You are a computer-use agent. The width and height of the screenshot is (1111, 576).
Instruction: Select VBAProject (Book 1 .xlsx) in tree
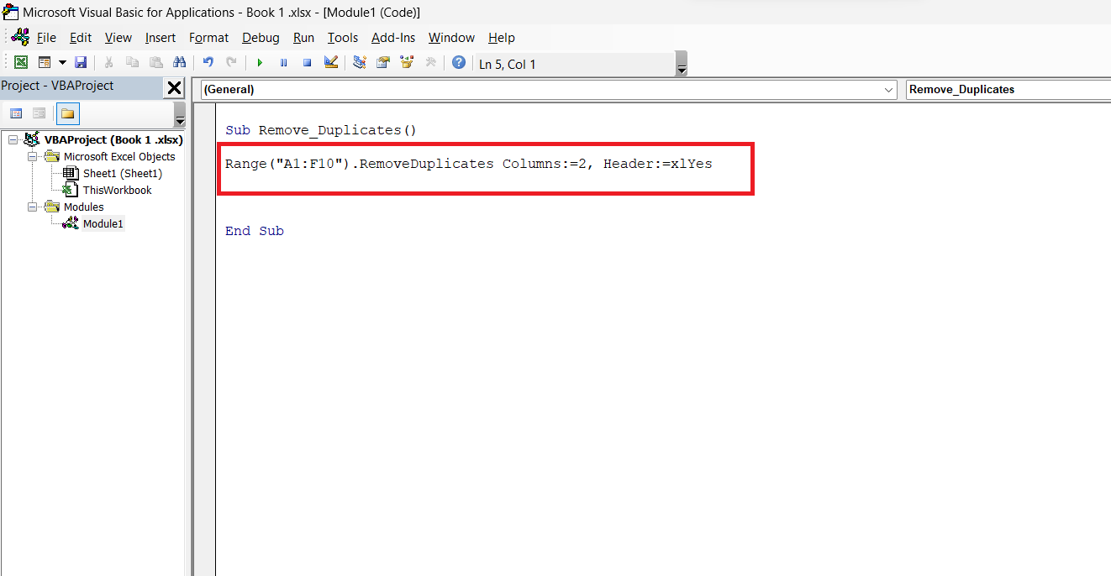[x=113, y=139]
